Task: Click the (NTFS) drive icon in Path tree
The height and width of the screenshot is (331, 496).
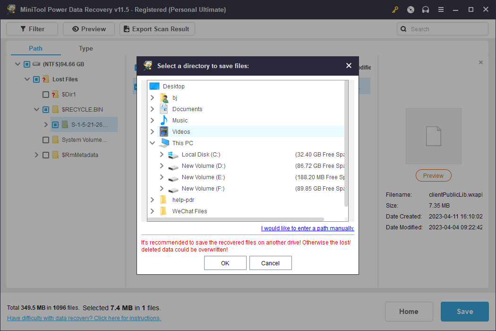Action: 36,64
